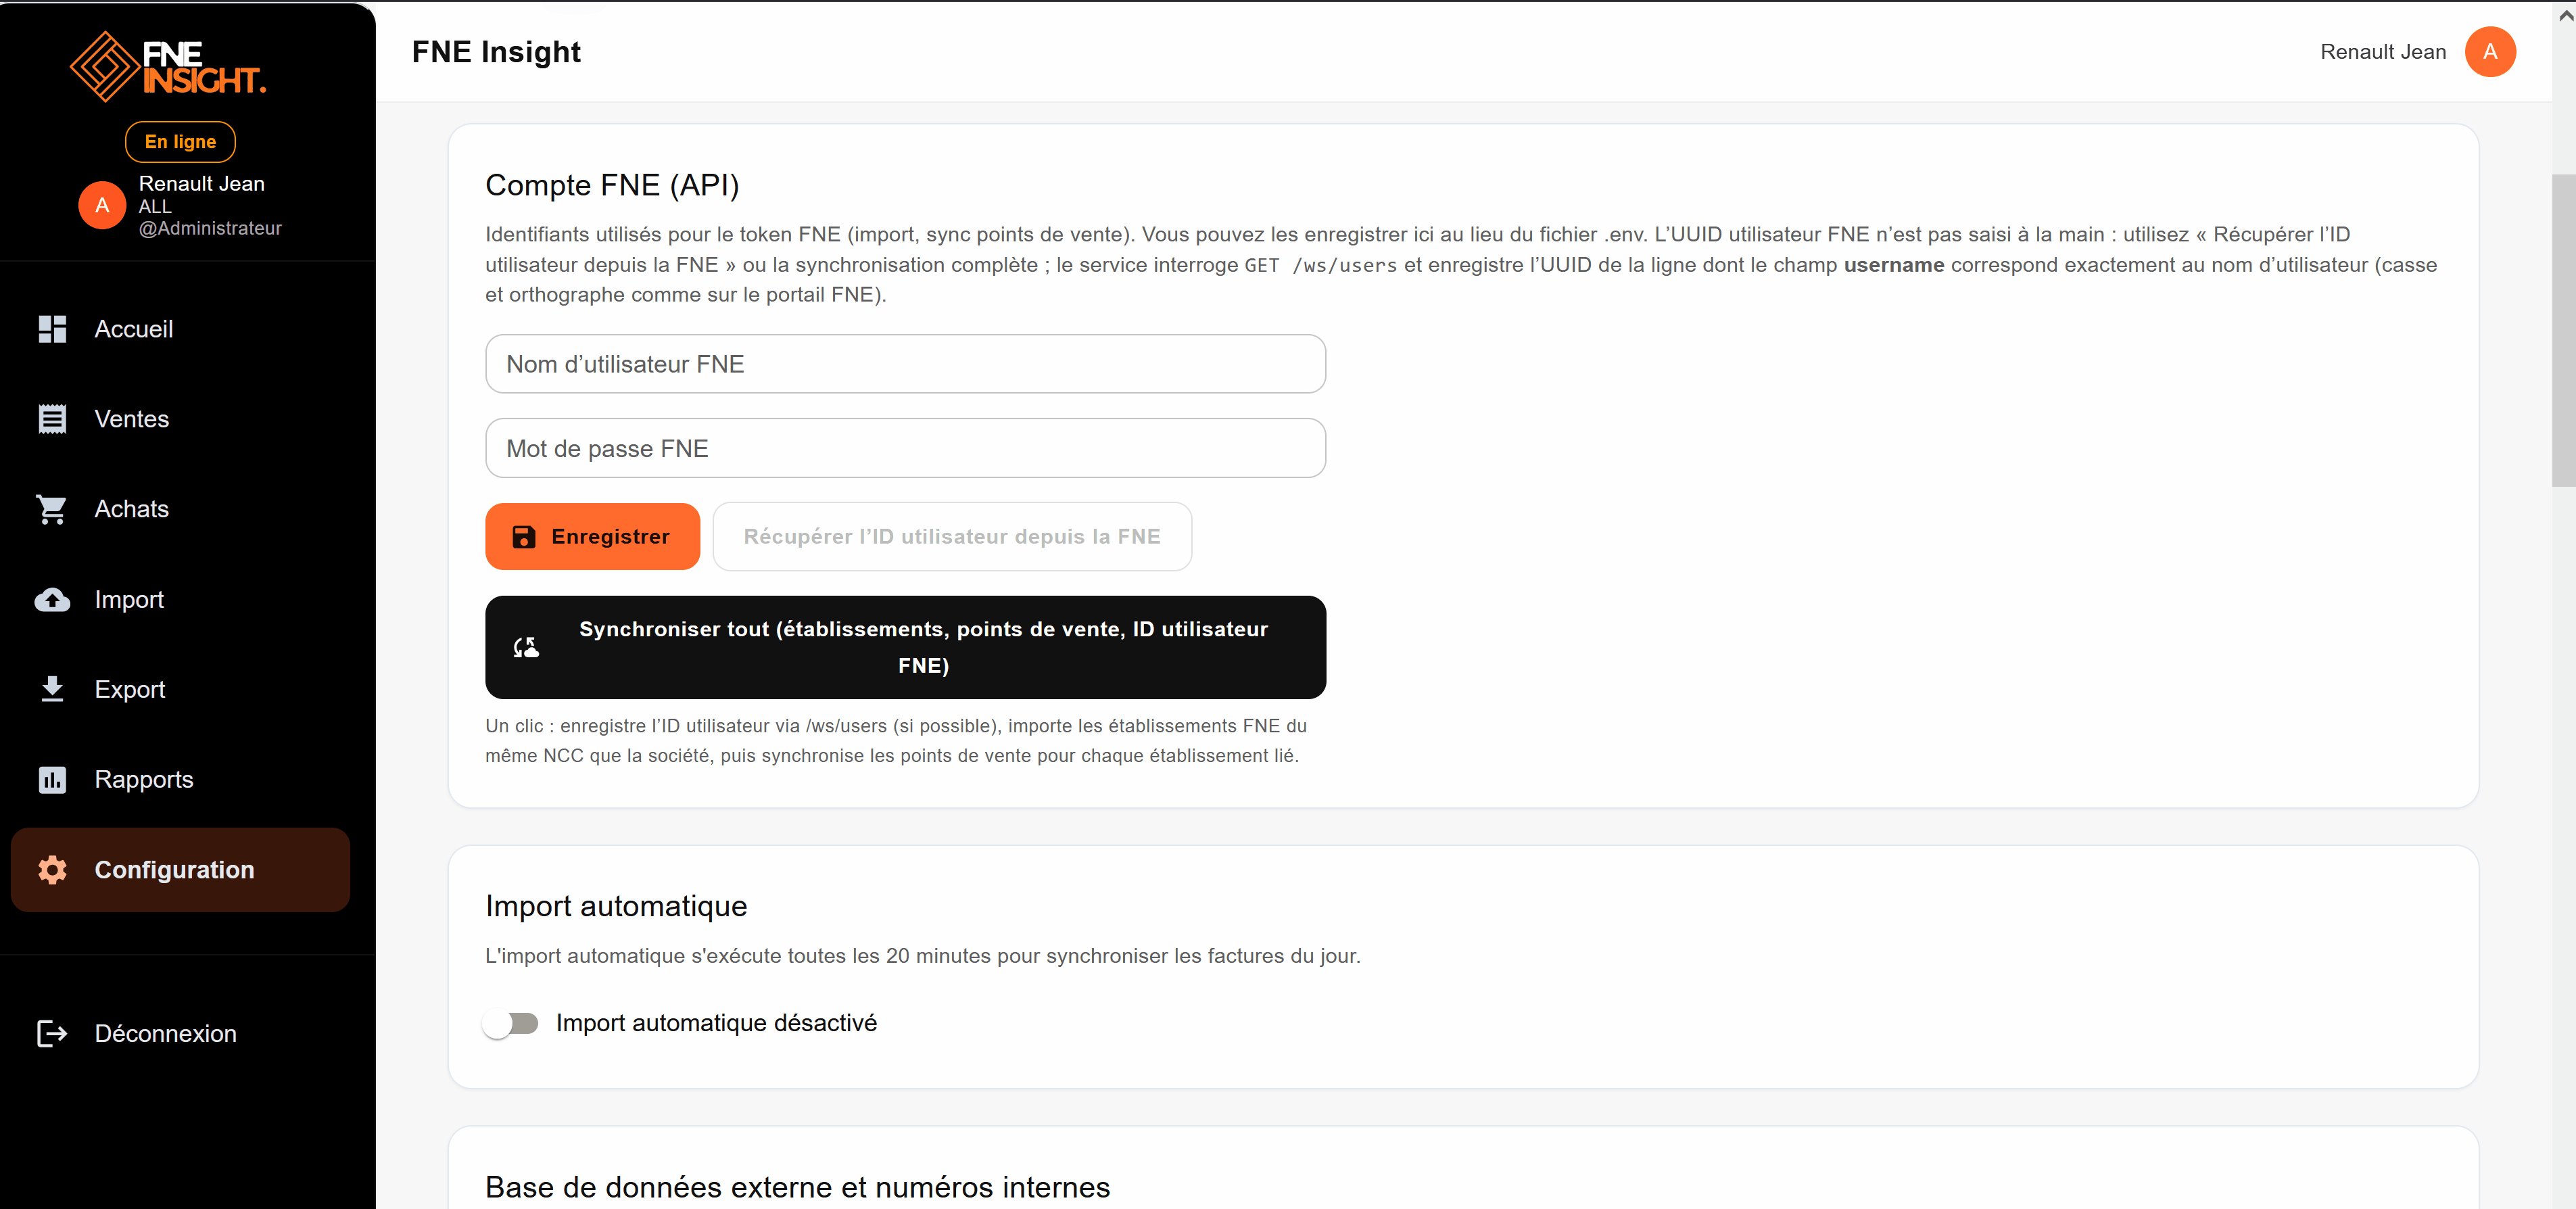
Task: Open Achats via the shopping cart icon
Action: (x=52, y=508)
